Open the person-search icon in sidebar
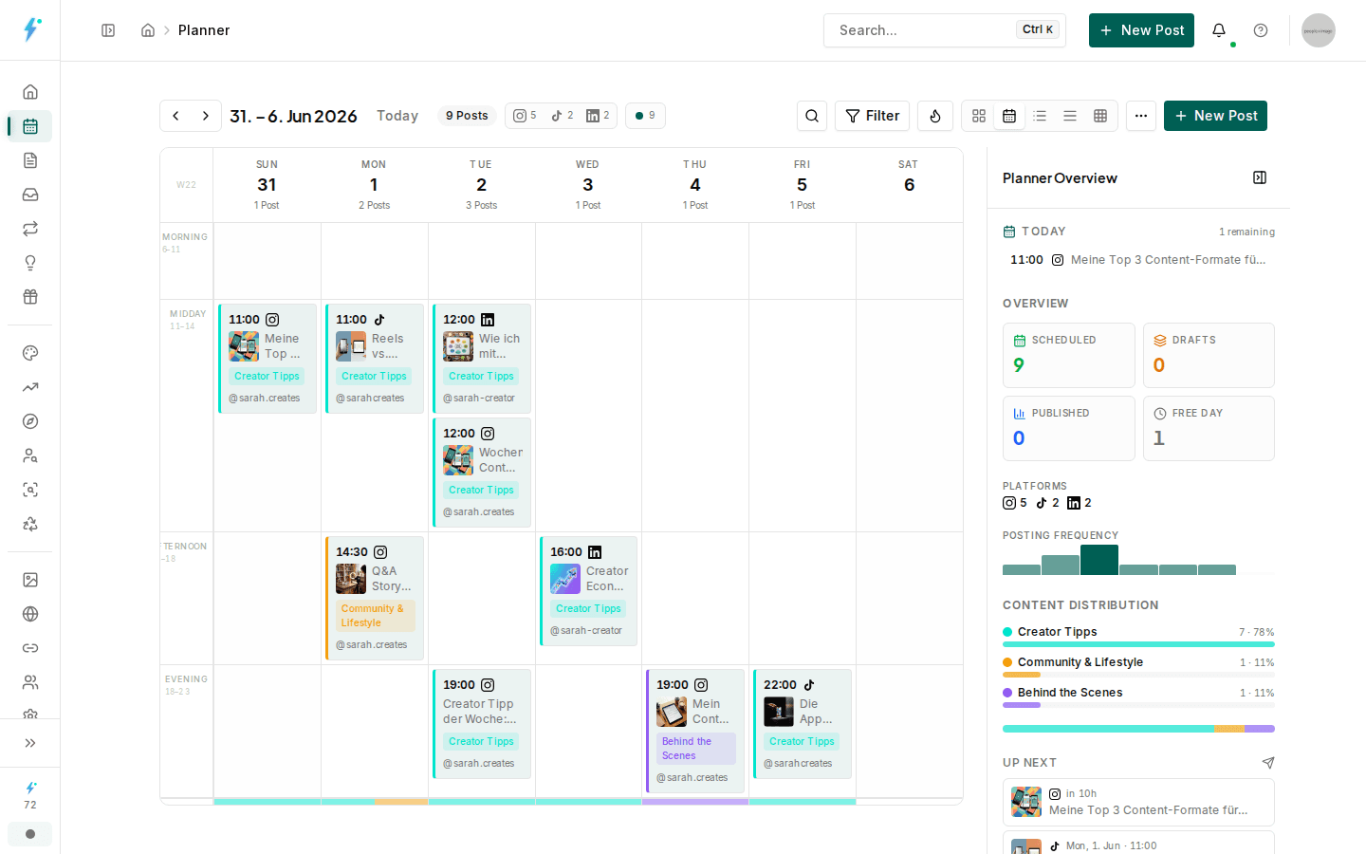Image resolution: width=1366 pixels, height=854 pixels. (30, 455)
